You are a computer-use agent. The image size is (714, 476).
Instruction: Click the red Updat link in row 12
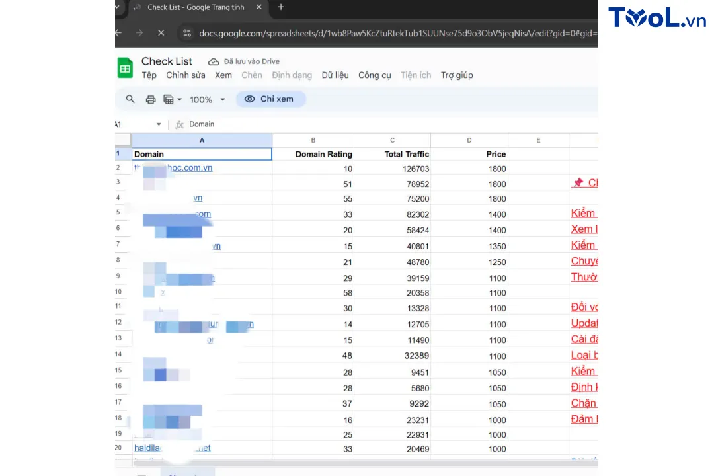(584, 323)
